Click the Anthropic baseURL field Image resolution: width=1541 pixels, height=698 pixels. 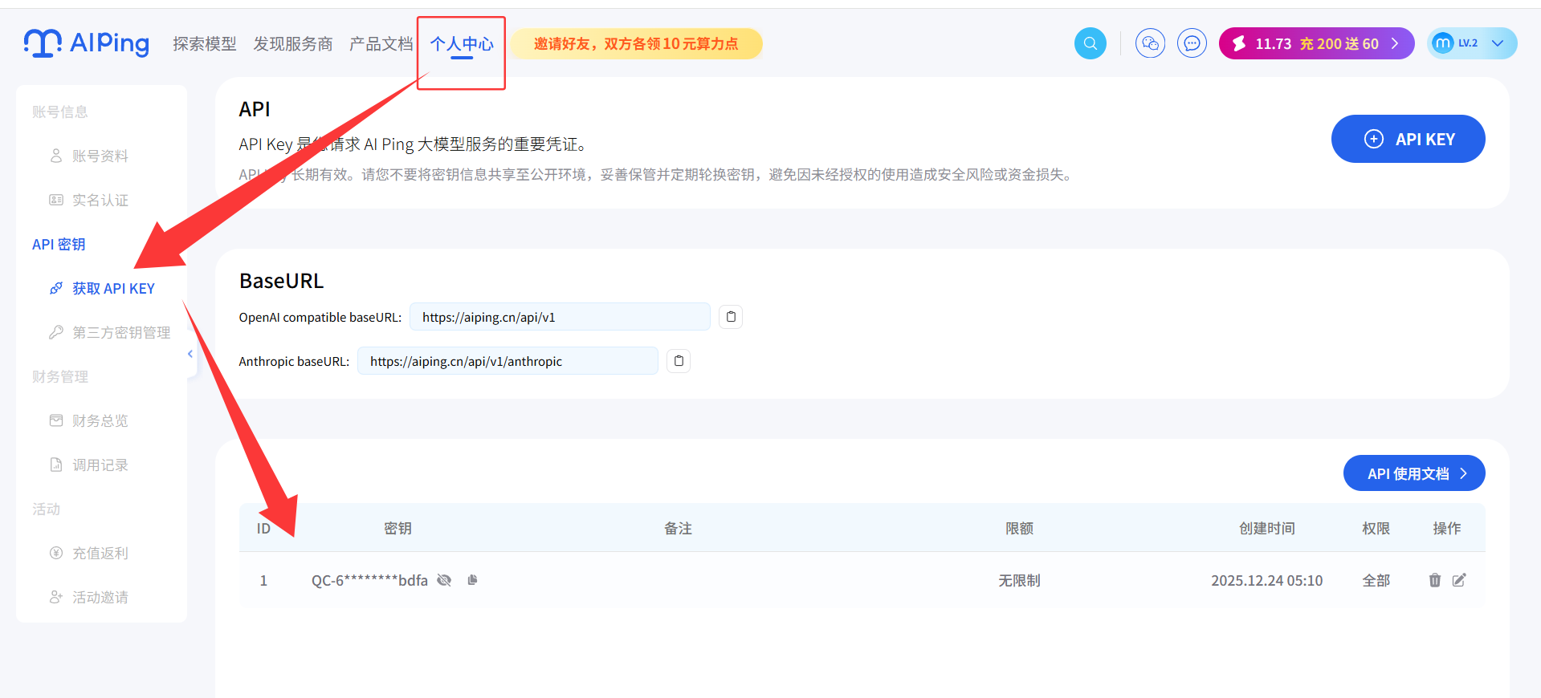click(x=508, y=361)
